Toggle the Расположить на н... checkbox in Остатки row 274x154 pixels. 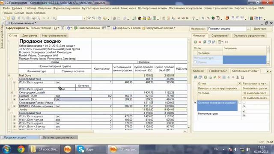(244, 103)
